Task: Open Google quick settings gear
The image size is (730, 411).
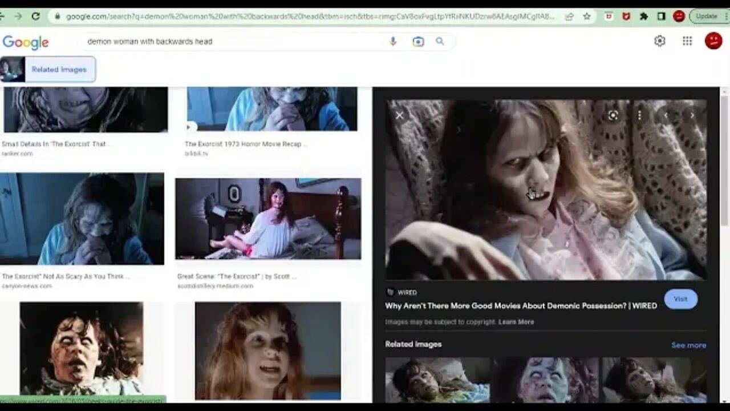Action: pyautogui.click(x=660, y=41)
